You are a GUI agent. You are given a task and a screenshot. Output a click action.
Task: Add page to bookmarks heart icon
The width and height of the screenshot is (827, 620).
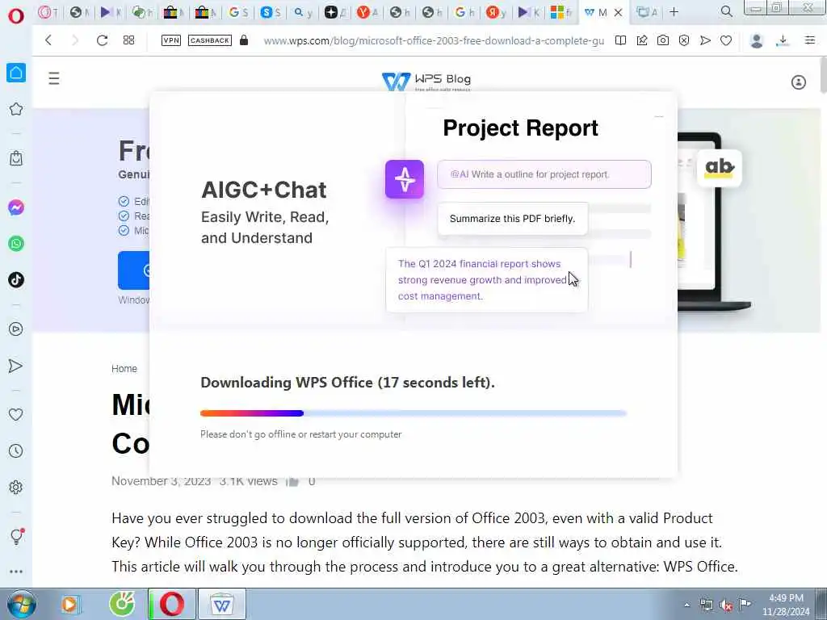tap(726, 40)
